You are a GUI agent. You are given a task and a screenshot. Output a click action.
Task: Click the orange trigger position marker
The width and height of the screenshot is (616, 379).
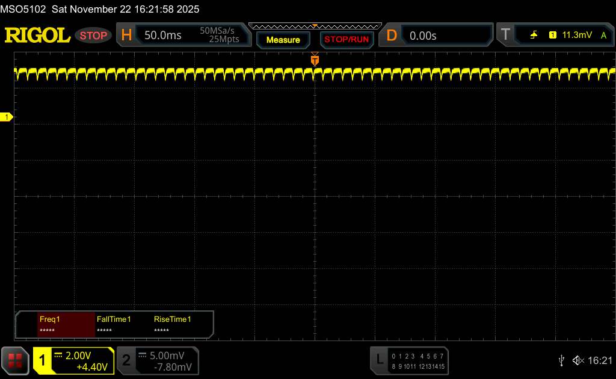pyautogui.click(x=315, y=60)
